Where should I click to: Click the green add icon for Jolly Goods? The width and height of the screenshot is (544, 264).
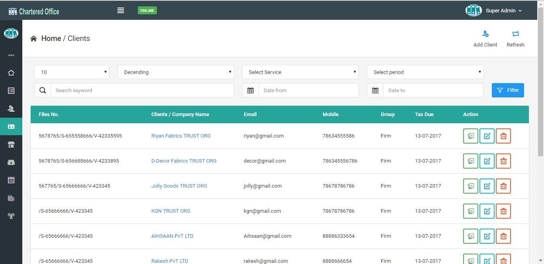pyautogui.click(x=470, y=186)
